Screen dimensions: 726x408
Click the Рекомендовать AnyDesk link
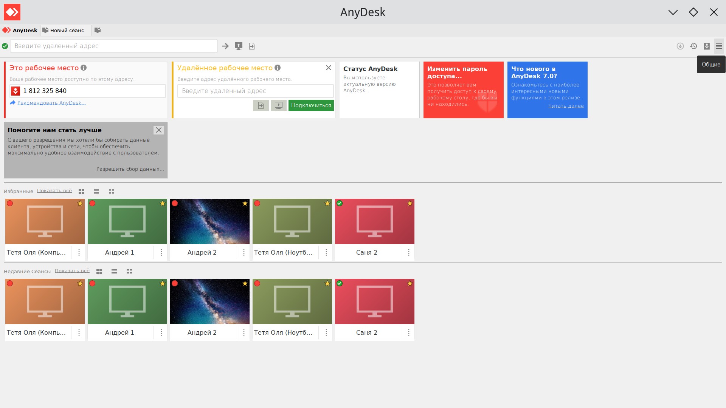pyautogui.click(x=51, y=103)
